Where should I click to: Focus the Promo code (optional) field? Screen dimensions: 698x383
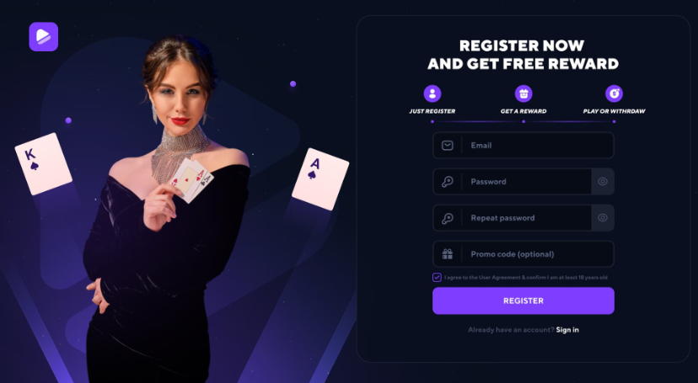tap(523, 254)
